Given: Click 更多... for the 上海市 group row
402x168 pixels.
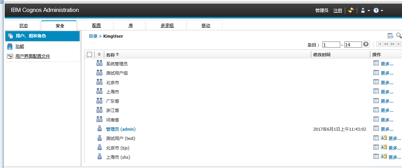Looking at the screenshot, I should [387, 92].
